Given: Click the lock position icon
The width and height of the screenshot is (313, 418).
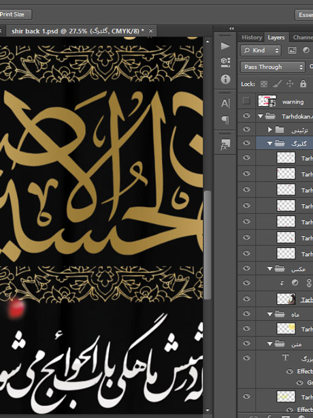Looking at the screenshot, I should [x=290, y=84].
